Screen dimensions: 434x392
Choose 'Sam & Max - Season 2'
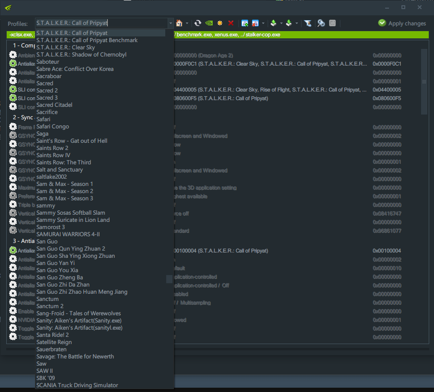tap(65, 191)
